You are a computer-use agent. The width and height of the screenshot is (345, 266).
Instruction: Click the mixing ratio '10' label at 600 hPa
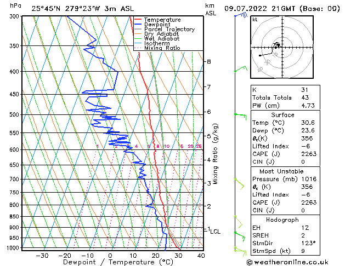pos(167,146)
